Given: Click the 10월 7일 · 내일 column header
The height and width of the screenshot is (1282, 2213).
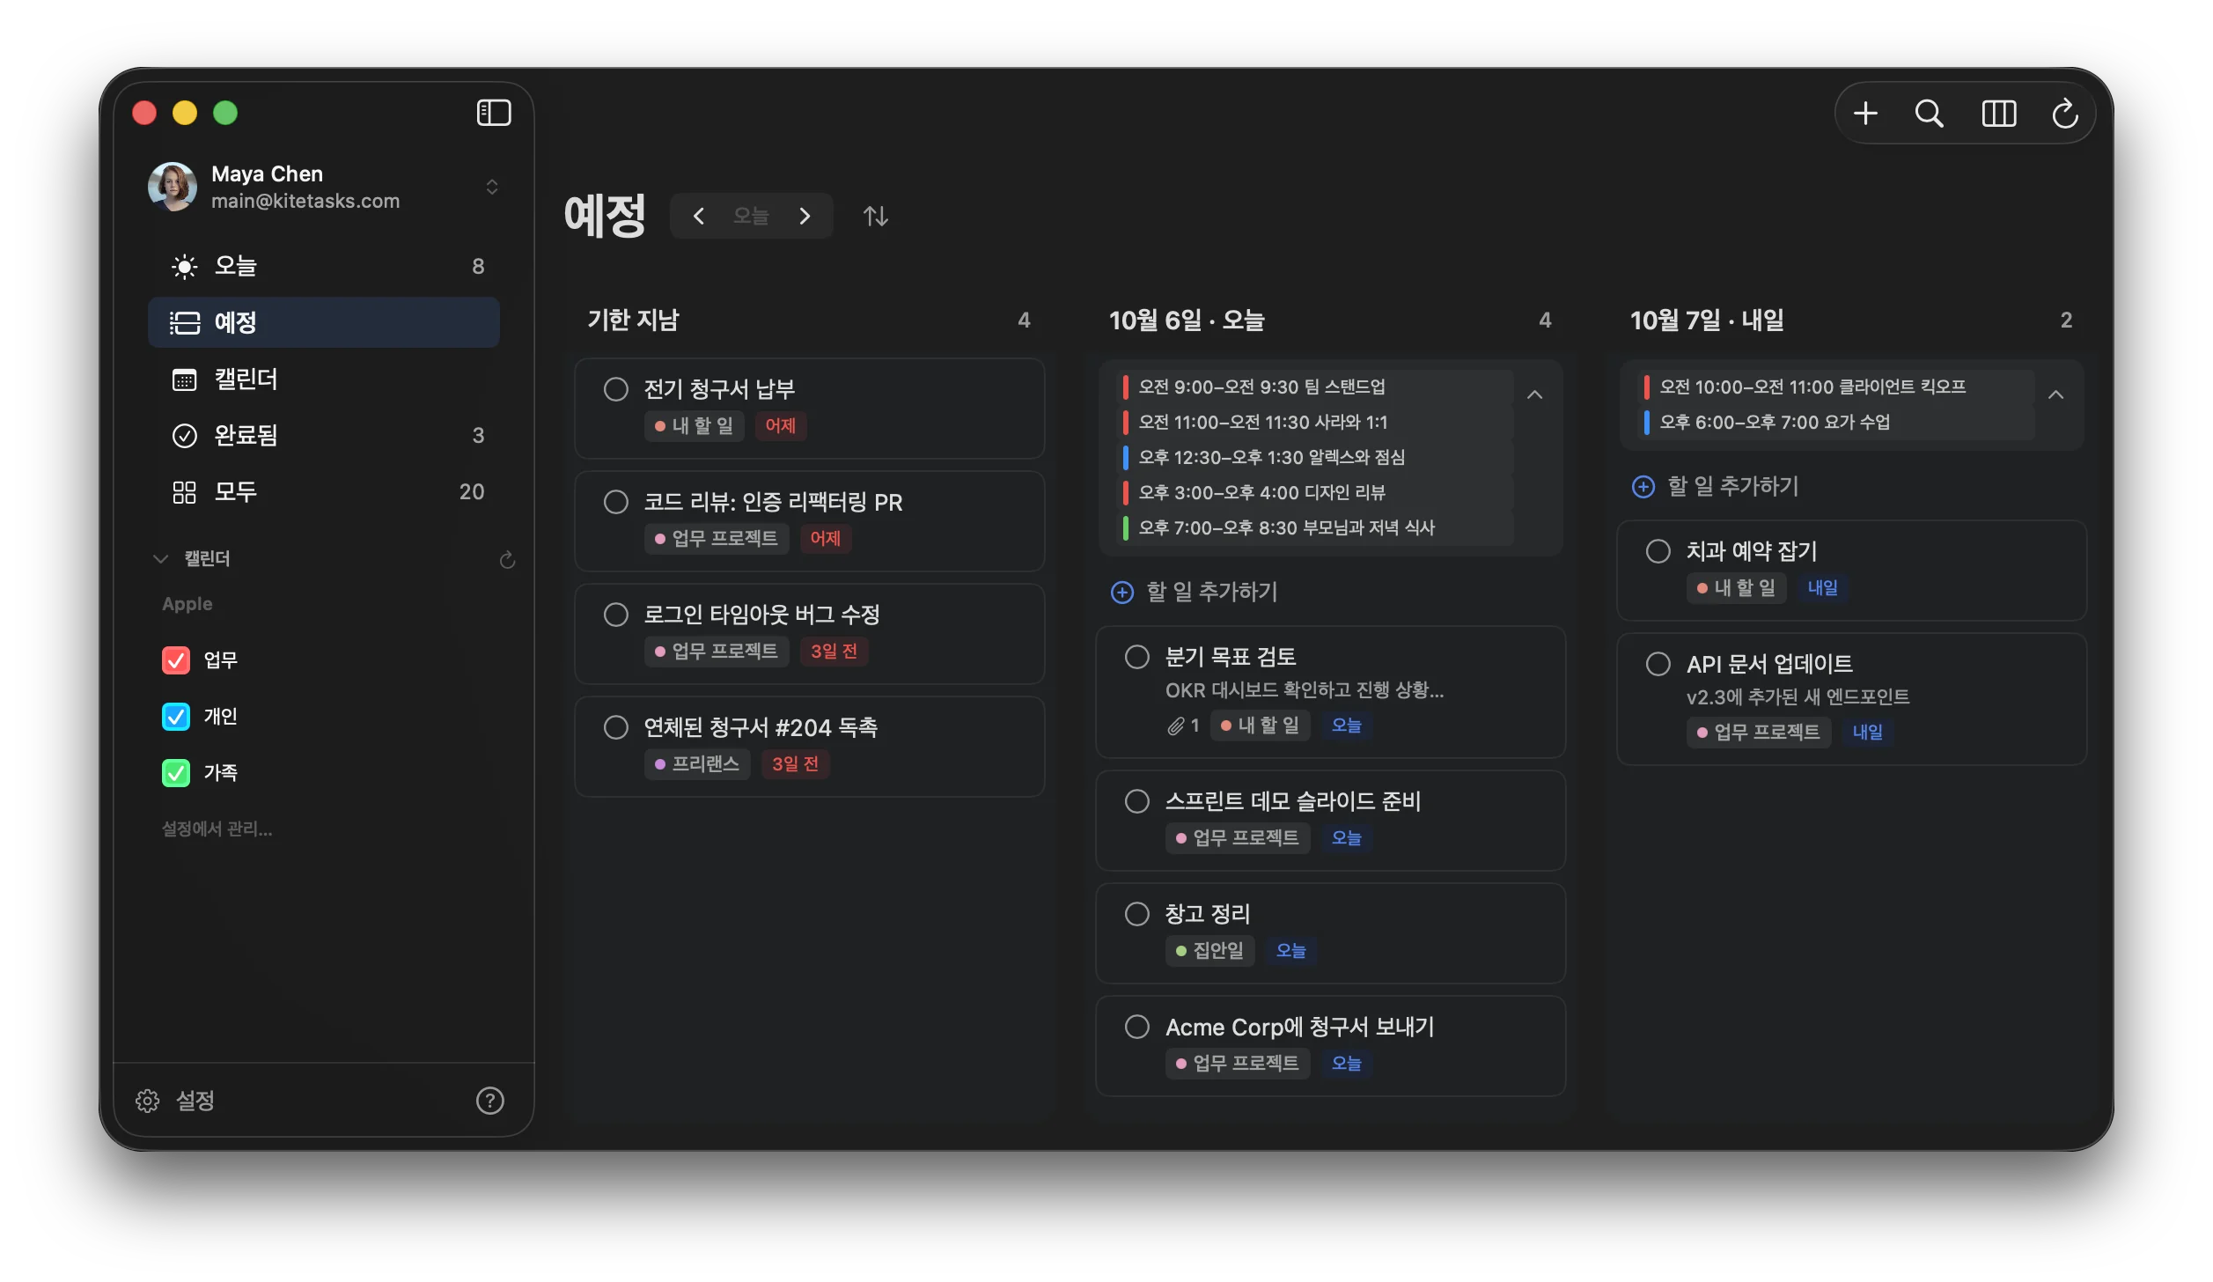Looking at the screenshot, I should point(1706,320).
